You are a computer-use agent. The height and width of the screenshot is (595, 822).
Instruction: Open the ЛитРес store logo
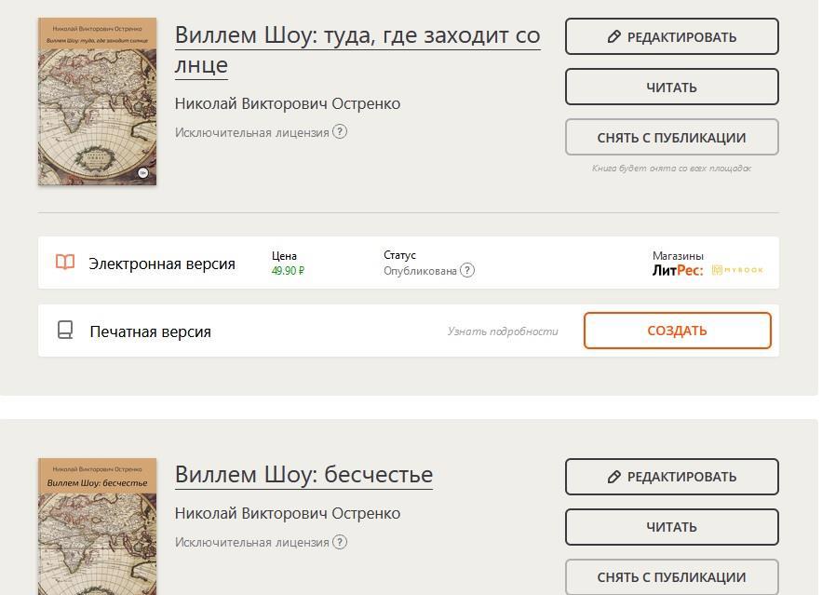(678, 270)
